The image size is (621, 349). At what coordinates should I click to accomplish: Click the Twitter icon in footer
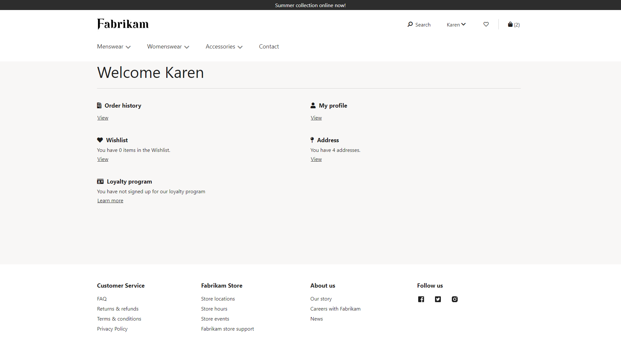coord(438,299)
